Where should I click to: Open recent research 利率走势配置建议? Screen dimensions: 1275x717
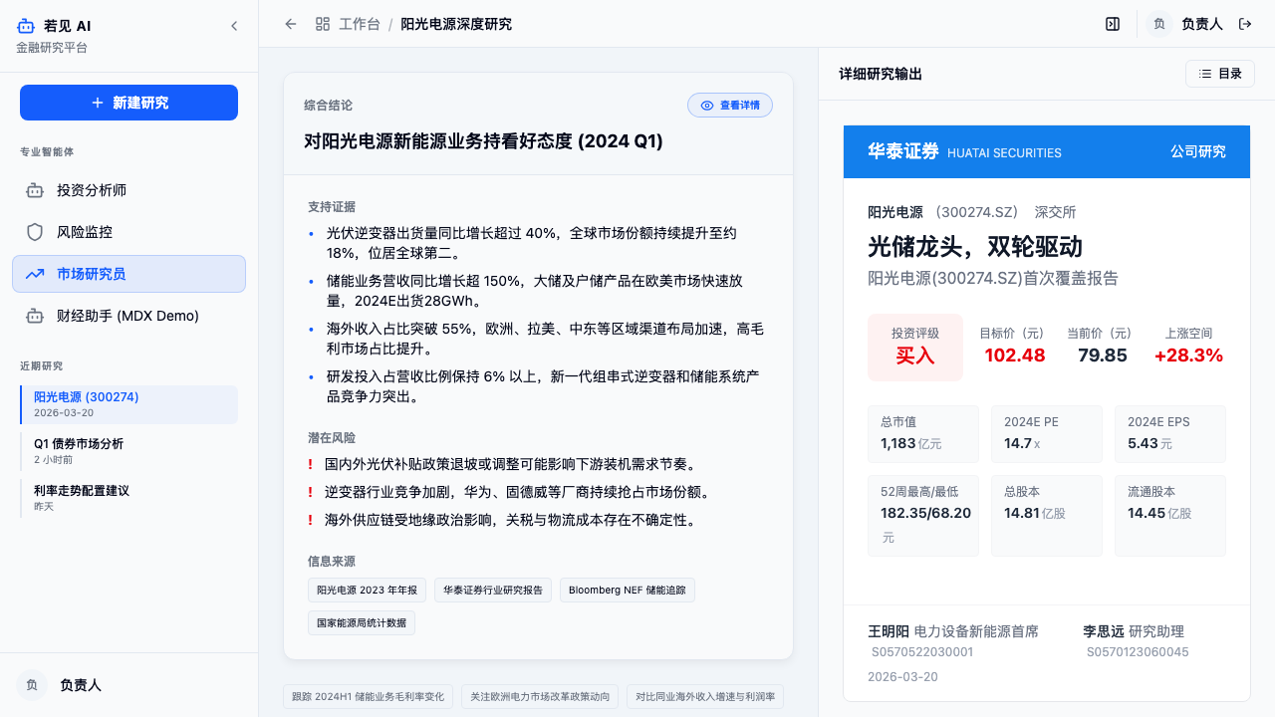pyautogui.click(x=128, y=498)
